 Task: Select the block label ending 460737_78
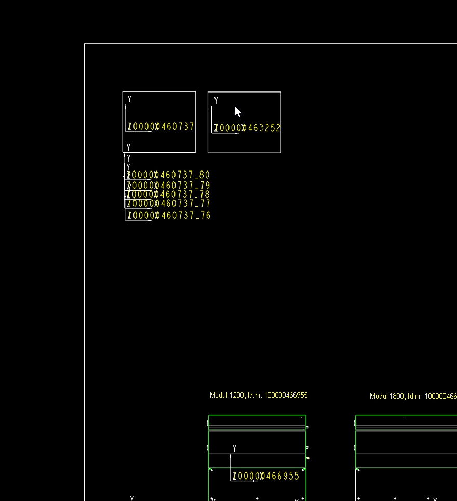169,194
